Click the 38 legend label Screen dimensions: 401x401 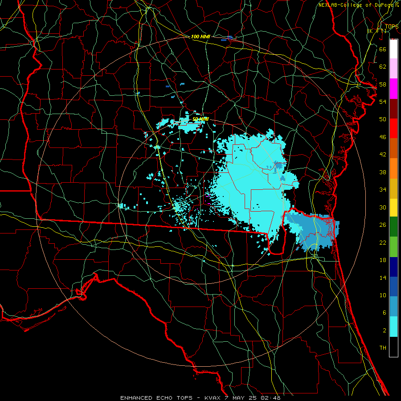tap(383, 172)
